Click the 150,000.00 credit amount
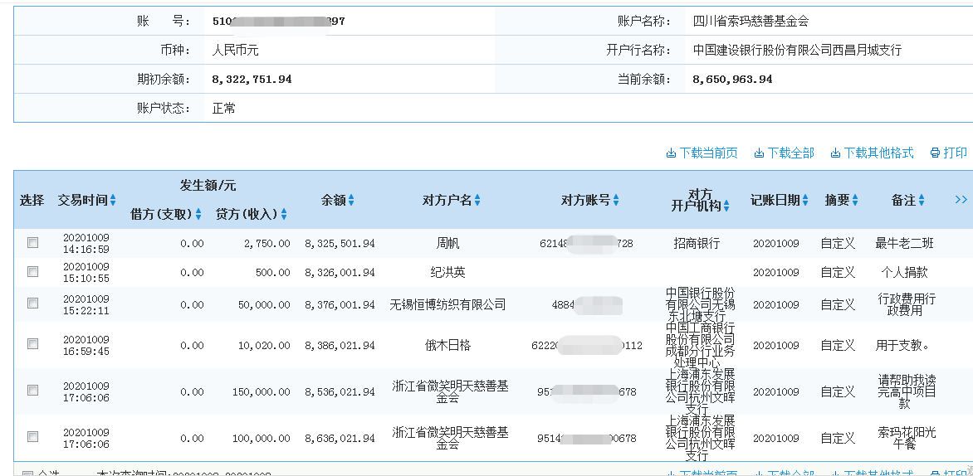 (x=262, y=392)
